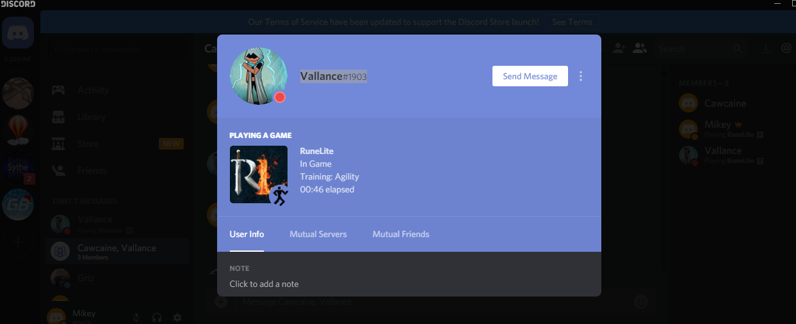The height and width of the screenshot is (324, 796).
Task: Open Vallance direct message
Action: tap(116, 224)
